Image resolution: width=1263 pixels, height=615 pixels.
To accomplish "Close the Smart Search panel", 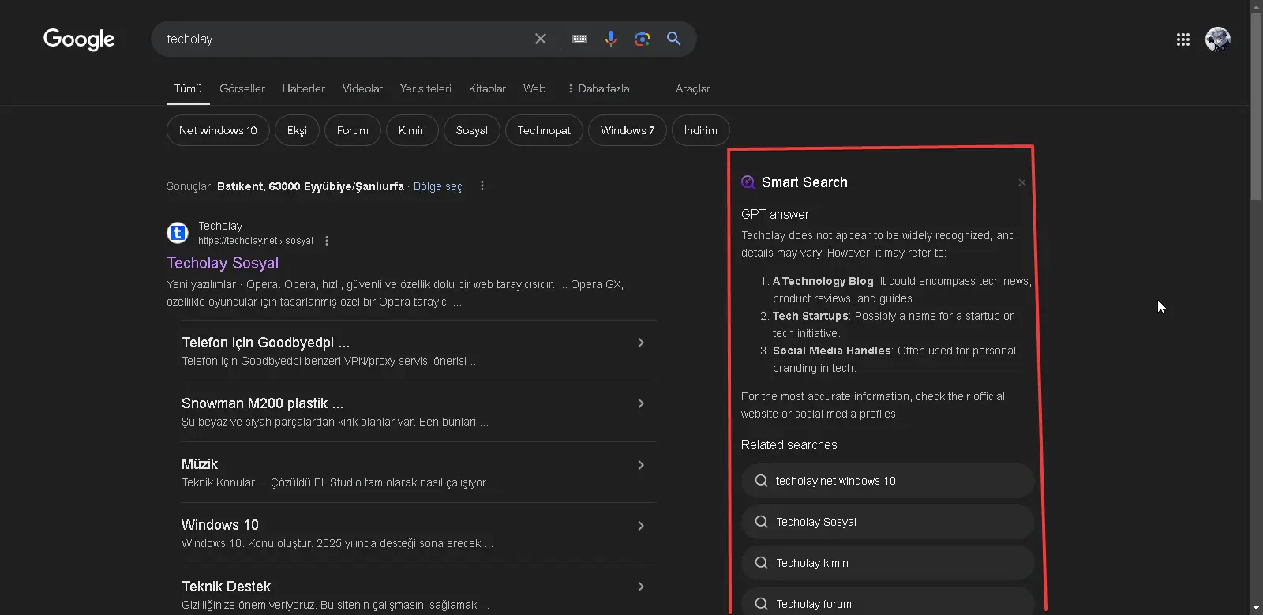I will [x=1022, y=182].
